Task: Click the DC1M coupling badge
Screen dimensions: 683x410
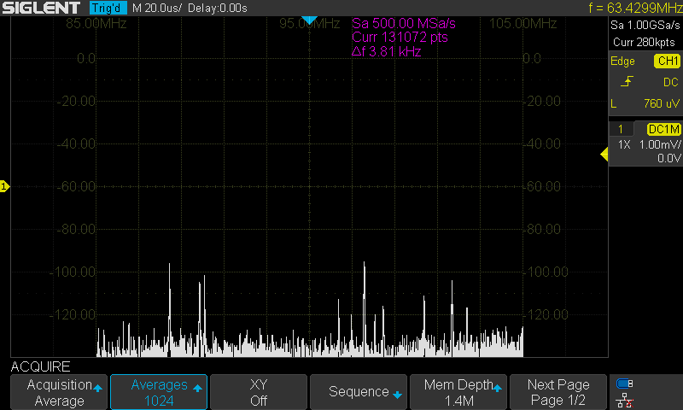Action: click(x=663, y=129)
